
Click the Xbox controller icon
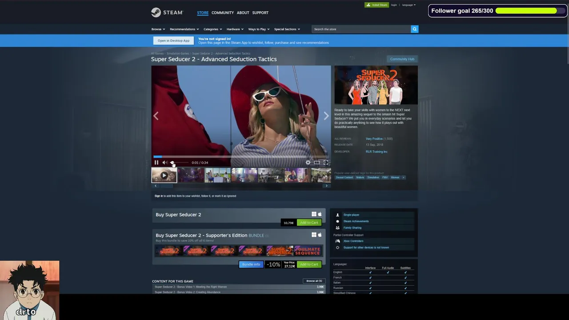click(x=337, y=241)
